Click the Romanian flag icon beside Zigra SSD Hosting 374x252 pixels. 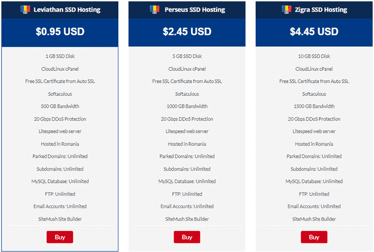coord(286,10)
